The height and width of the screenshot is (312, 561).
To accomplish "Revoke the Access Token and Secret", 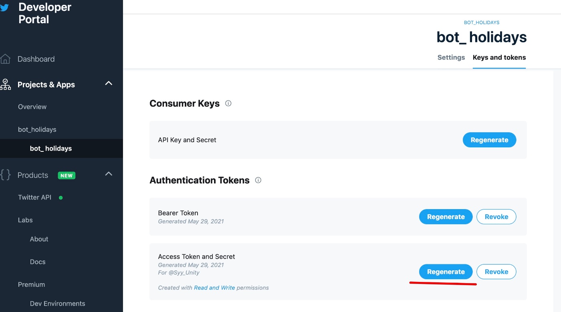I will tap(496, 272).
